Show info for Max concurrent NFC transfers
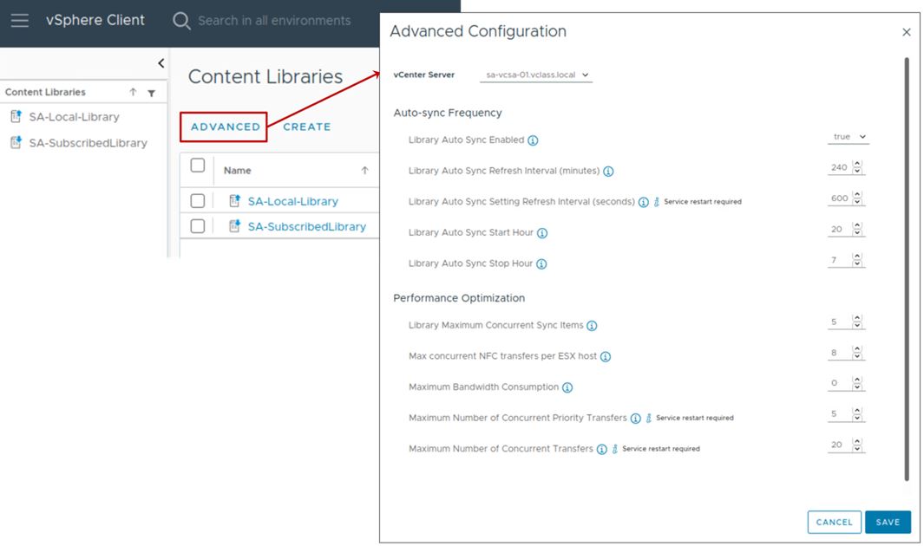Image resolution: width=924 pixels, height=546 pixels. click(x=606, y=357)
